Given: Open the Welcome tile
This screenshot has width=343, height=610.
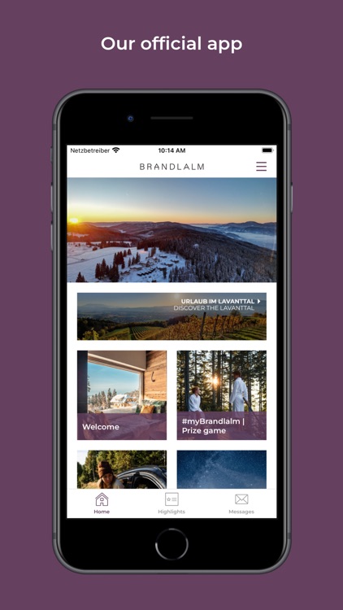Looking at the screenshot, I should click(x=122, y=395).
